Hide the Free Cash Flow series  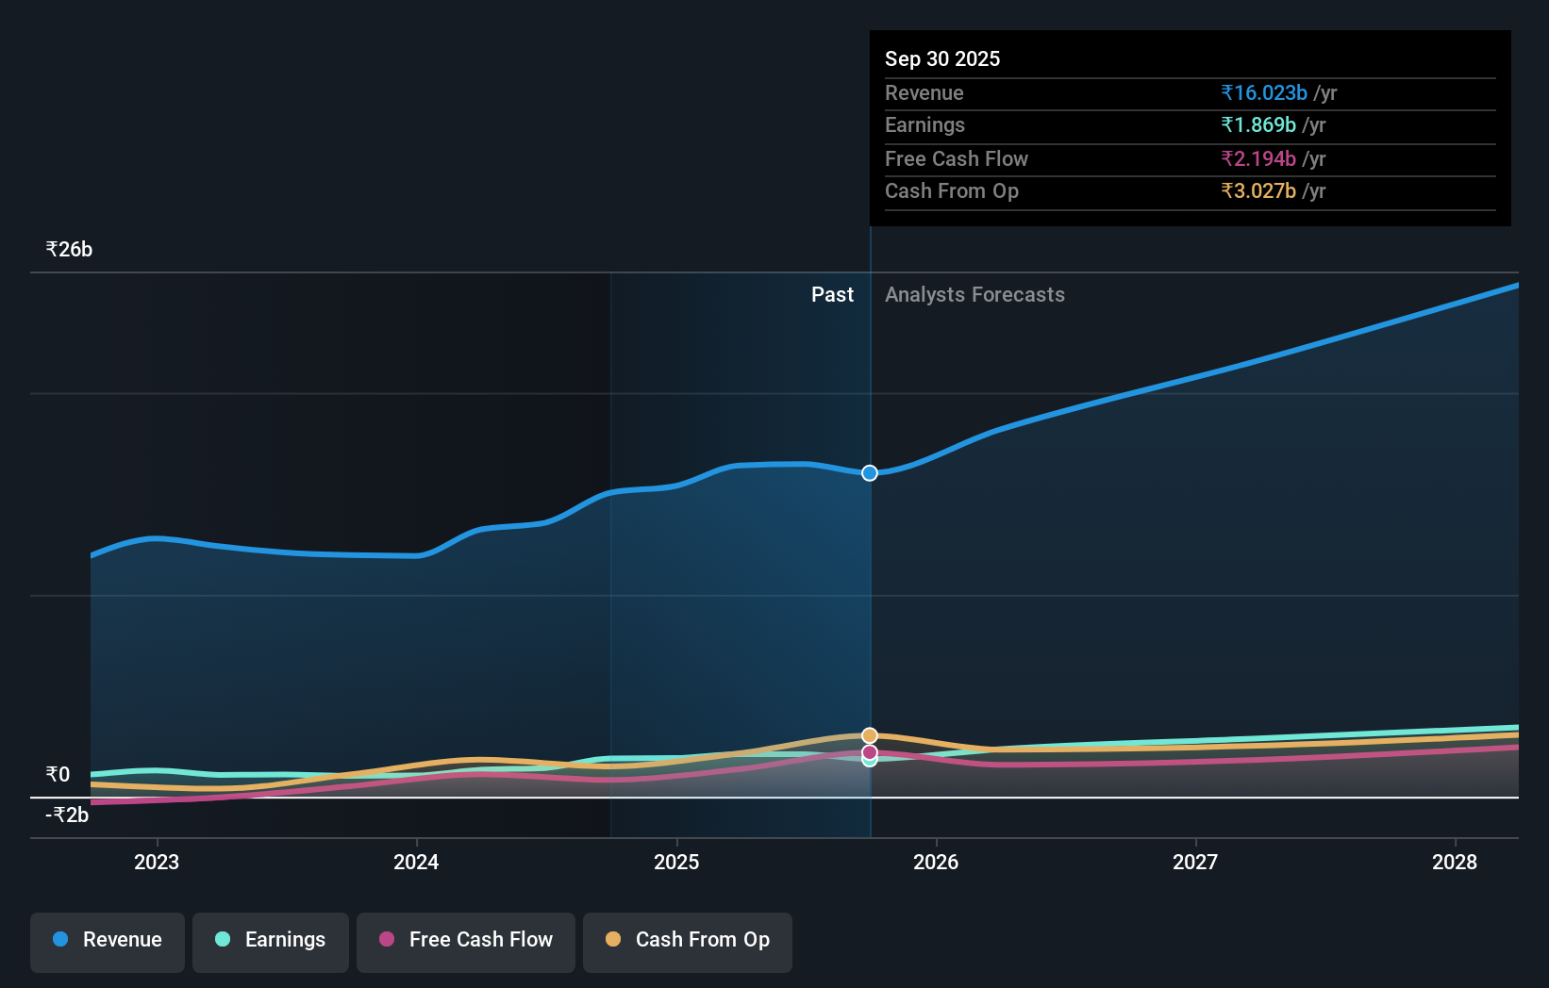pos(465,942)
